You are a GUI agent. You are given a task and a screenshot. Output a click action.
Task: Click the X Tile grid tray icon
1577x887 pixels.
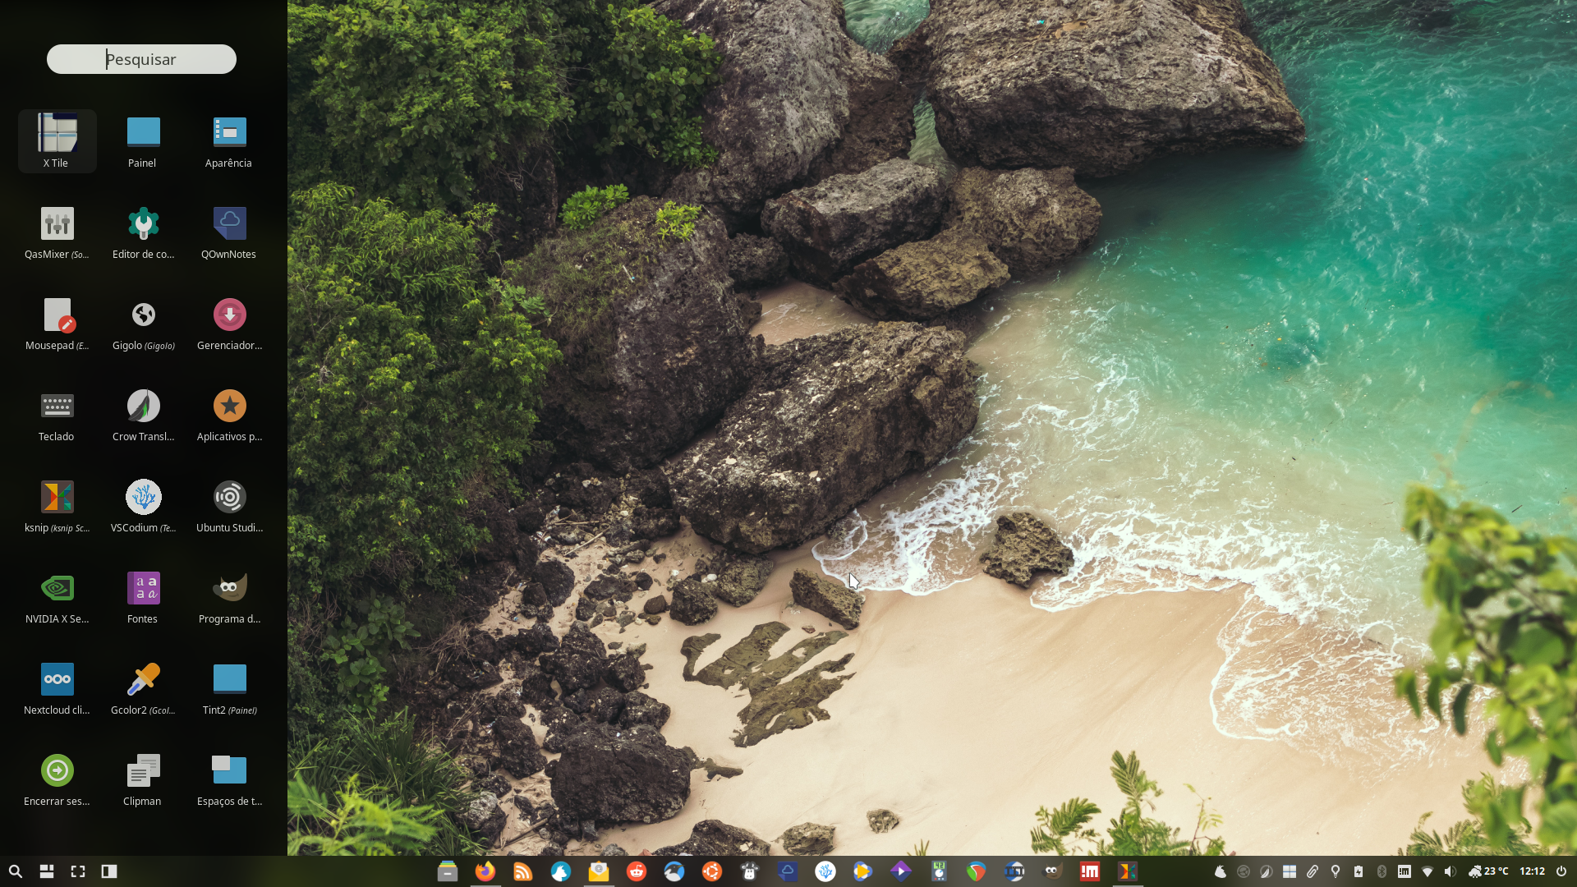(x=1290, y=871)
